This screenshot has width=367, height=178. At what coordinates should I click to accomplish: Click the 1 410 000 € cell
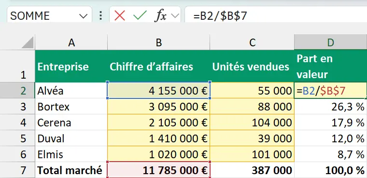pyautogui.click(x=159, y=138)
